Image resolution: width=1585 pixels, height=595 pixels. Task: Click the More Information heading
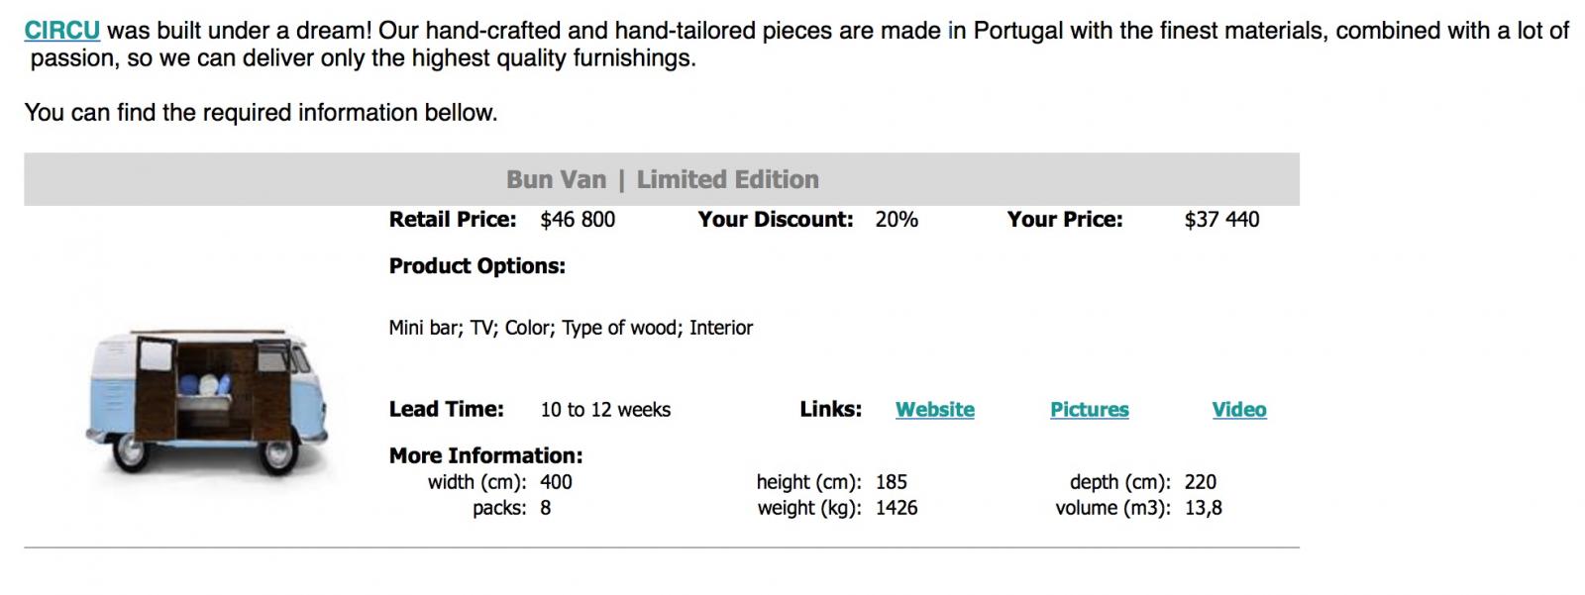click(x=485, y=455)
